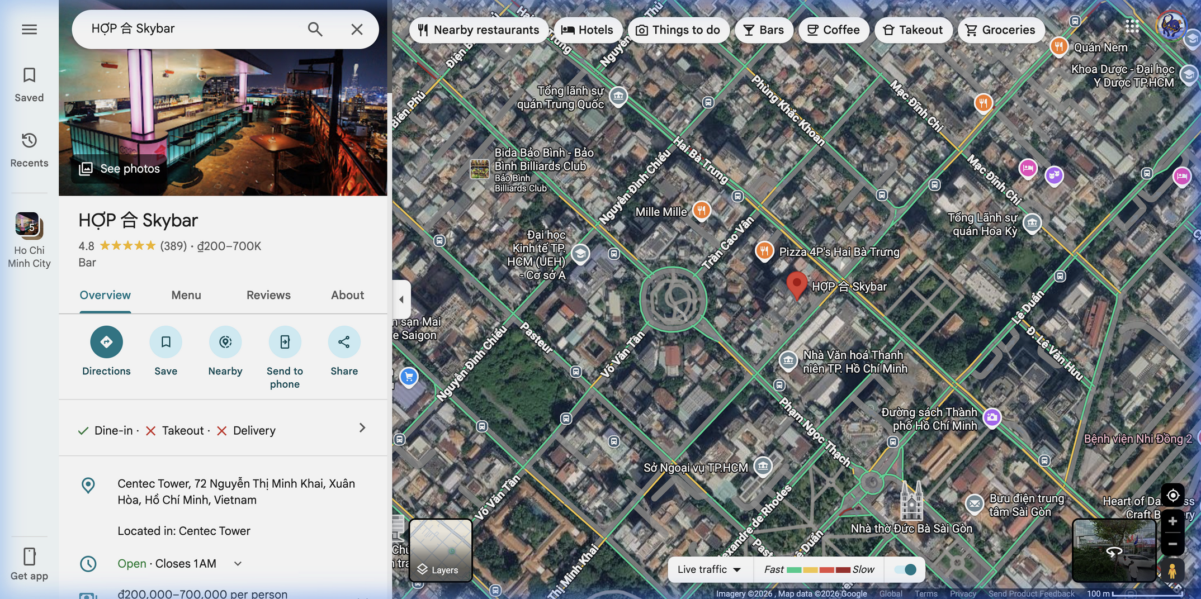Expand opening hours chevron

tap(238, 564)
